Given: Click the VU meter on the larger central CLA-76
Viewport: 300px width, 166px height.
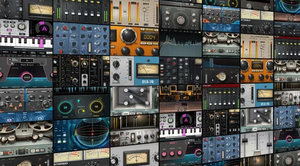Looking at the screenshot, I should pos(148,70).
